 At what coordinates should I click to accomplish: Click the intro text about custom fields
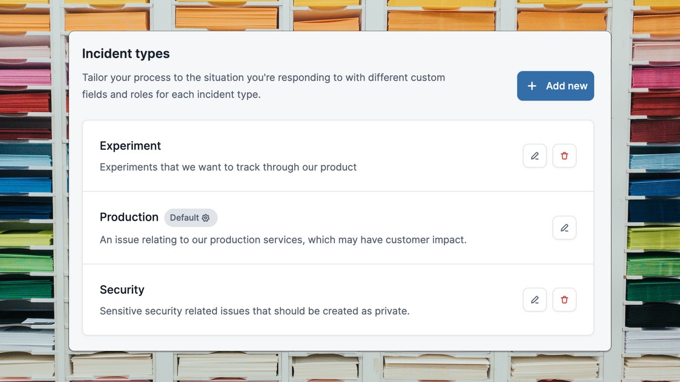263,85
